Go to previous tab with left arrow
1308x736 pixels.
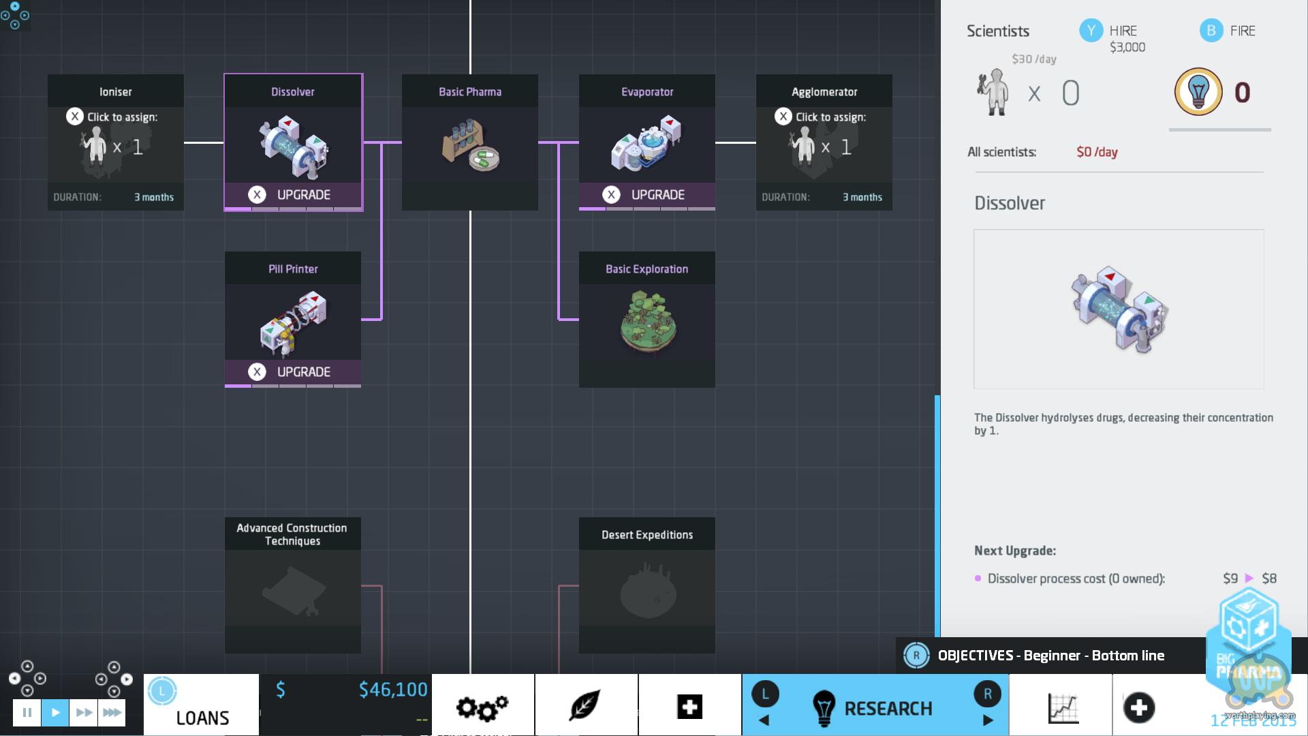pyautogui.click(x=764, y=720)
